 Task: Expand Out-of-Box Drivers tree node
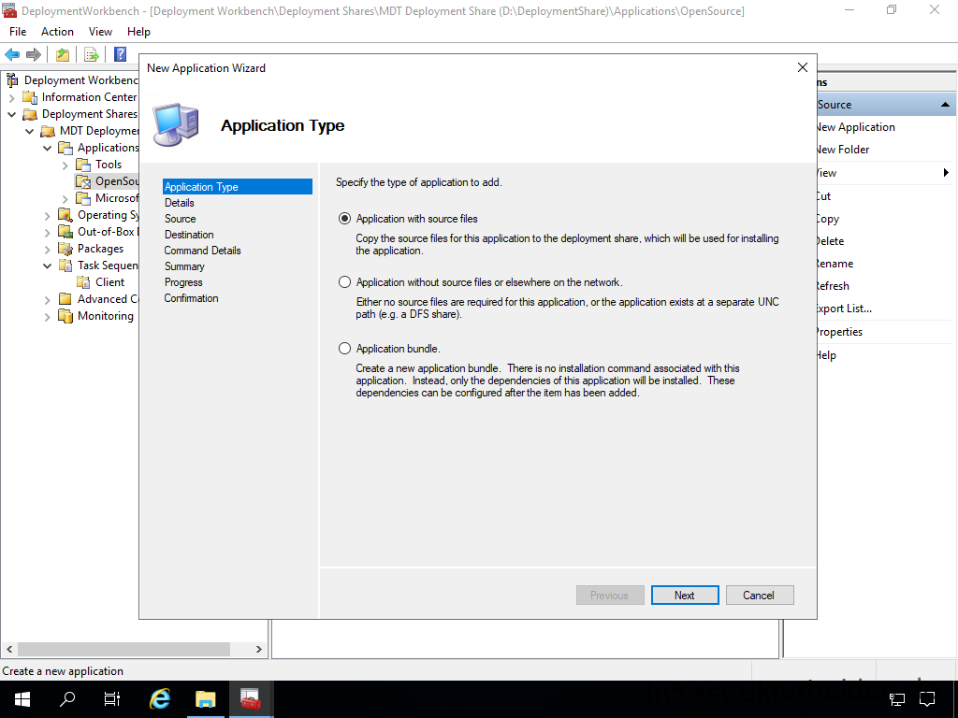click(47, 232)
